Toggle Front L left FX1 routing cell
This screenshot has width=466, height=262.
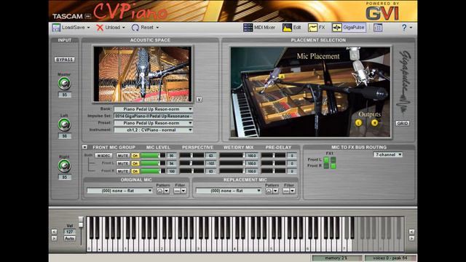tap(326, 160)
